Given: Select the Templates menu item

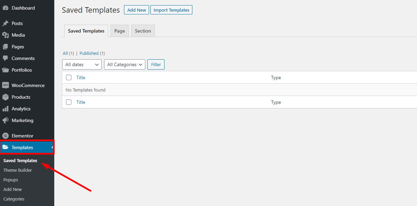Looking at the screenshot, I should tap(27, 147).
